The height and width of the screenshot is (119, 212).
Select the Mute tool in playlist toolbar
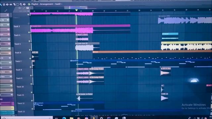point(7,4)
